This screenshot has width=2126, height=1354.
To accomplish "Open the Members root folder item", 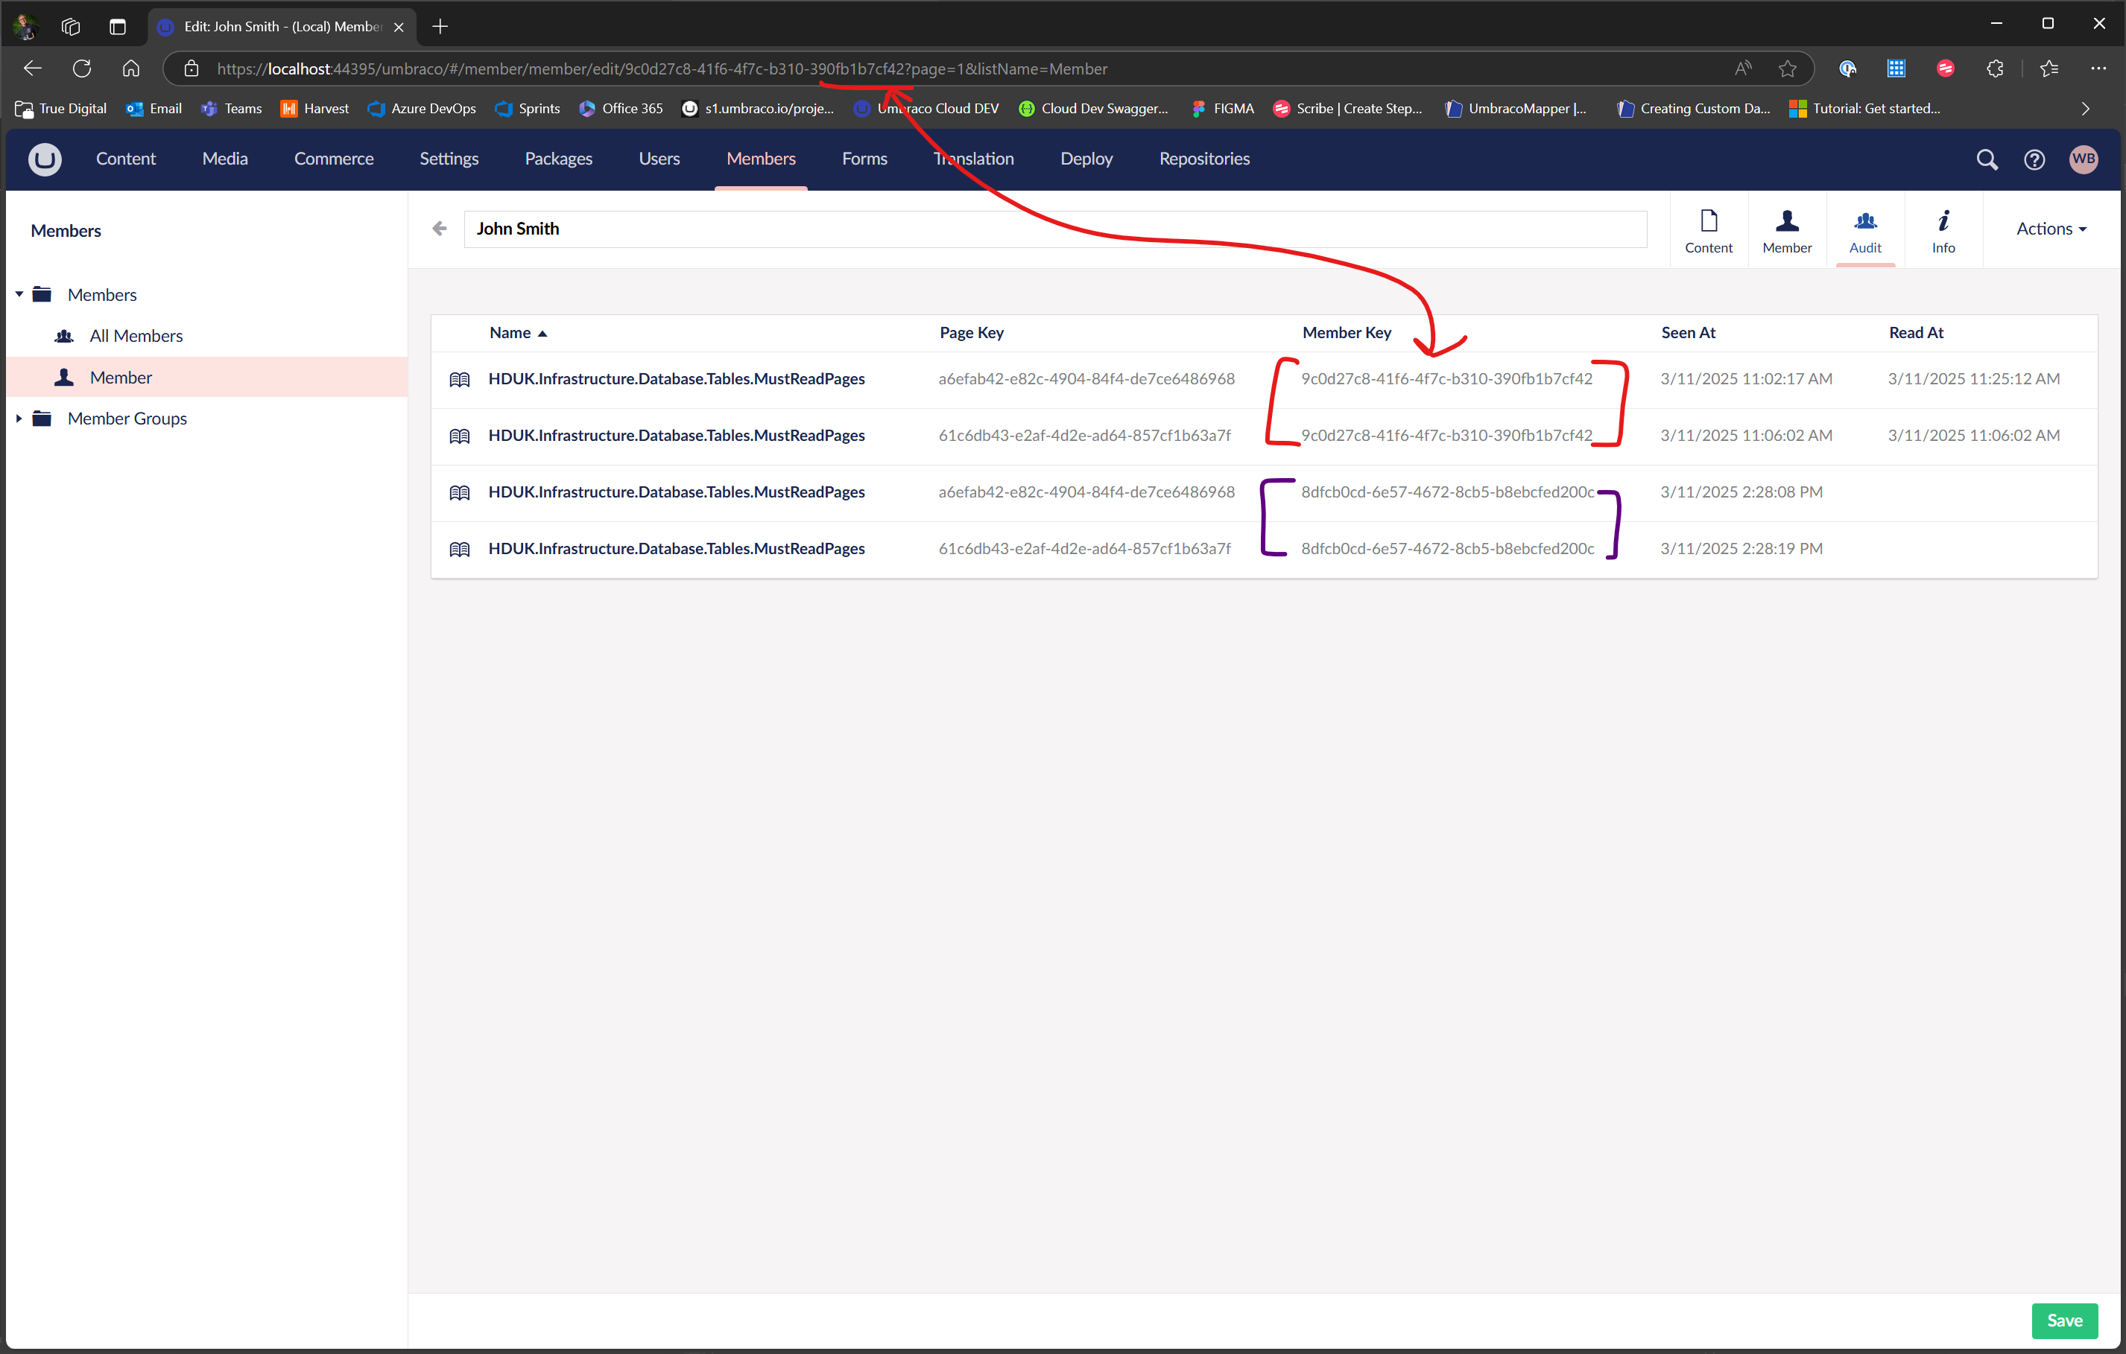I will click(x=101, y=294).
